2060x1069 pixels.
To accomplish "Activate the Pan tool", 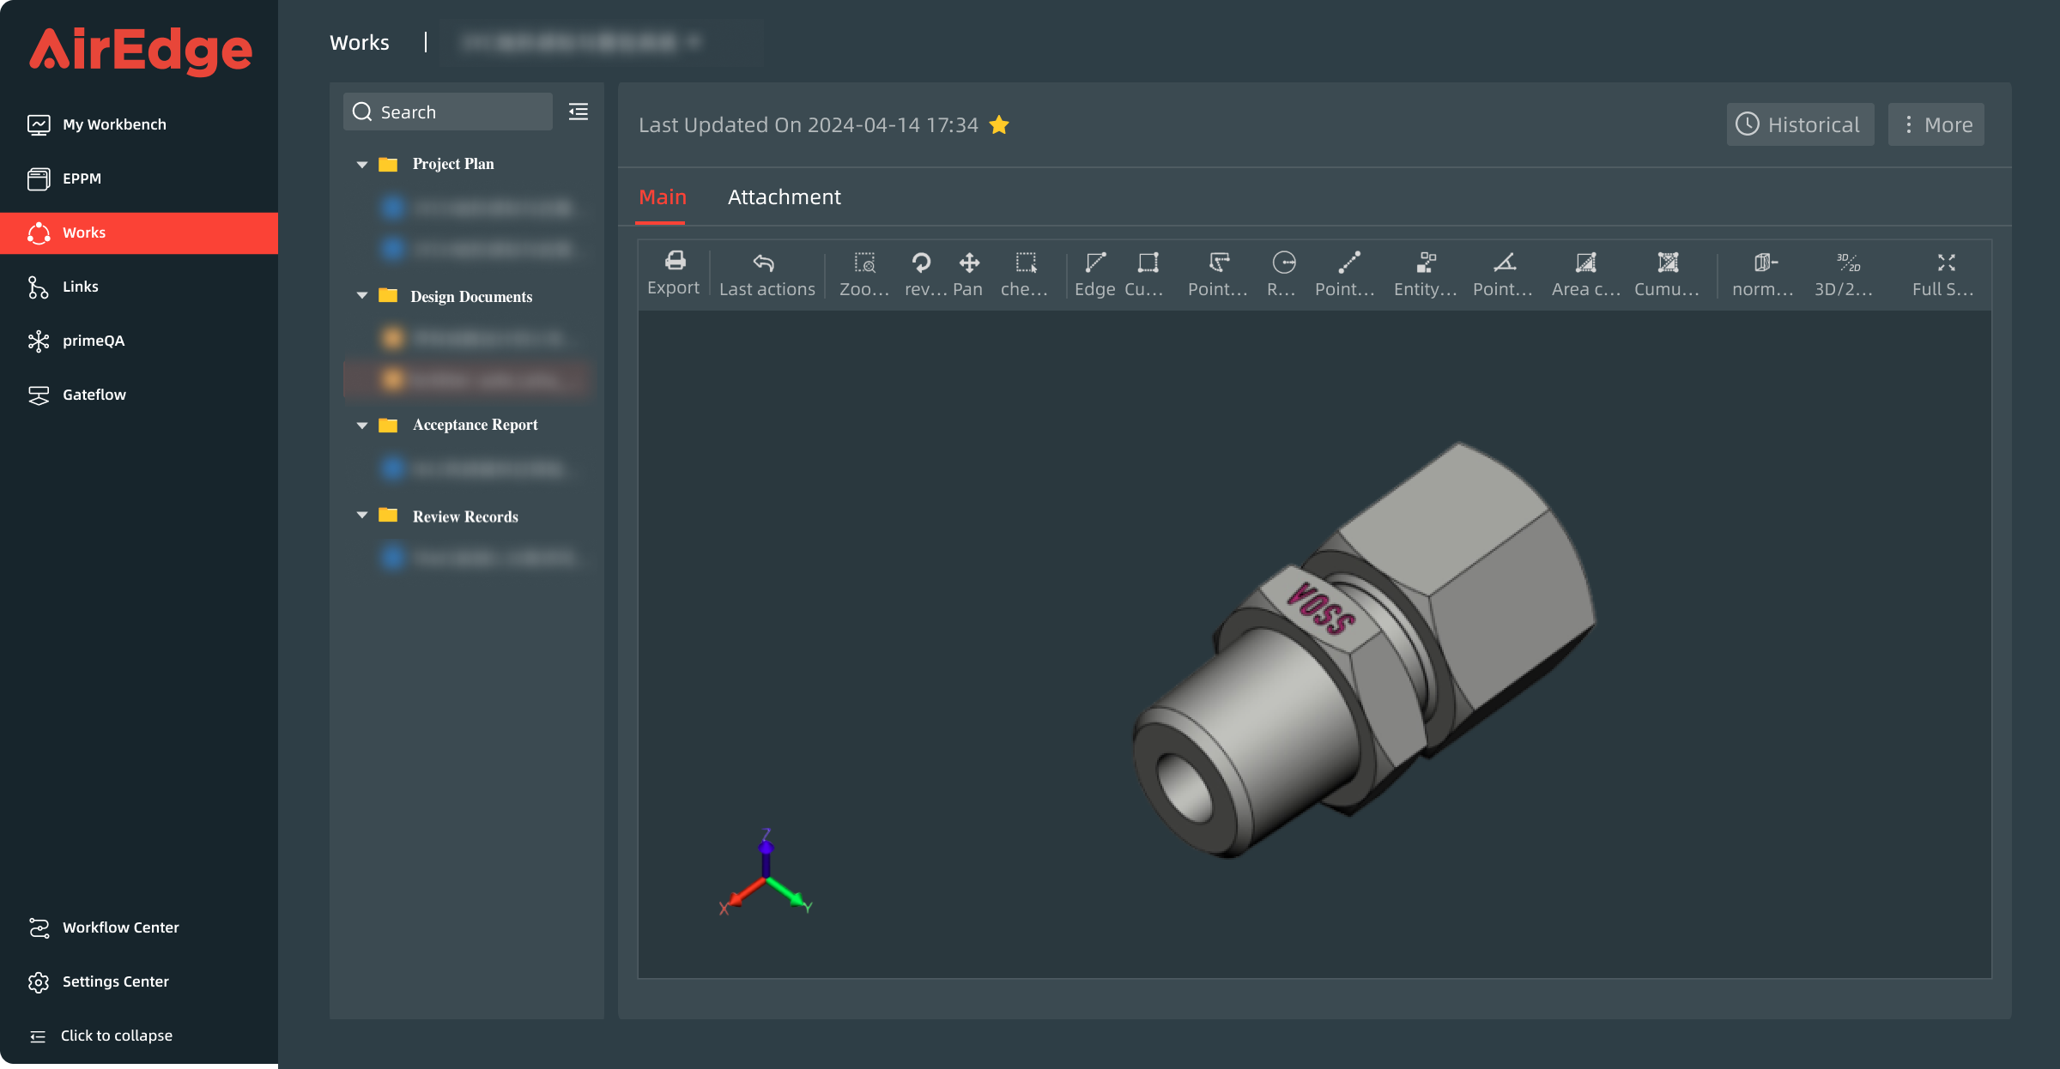I will [970, 271].
